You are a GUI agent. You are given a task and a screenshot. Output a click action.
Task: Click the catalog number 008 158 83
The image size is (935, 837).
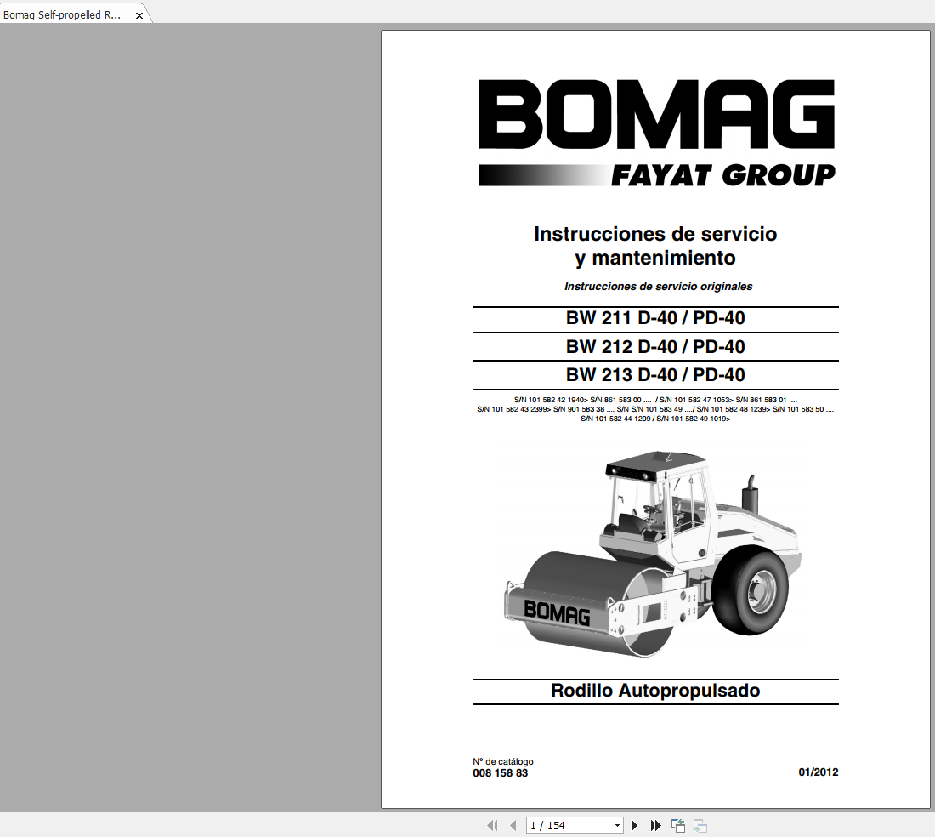[501, 773]
